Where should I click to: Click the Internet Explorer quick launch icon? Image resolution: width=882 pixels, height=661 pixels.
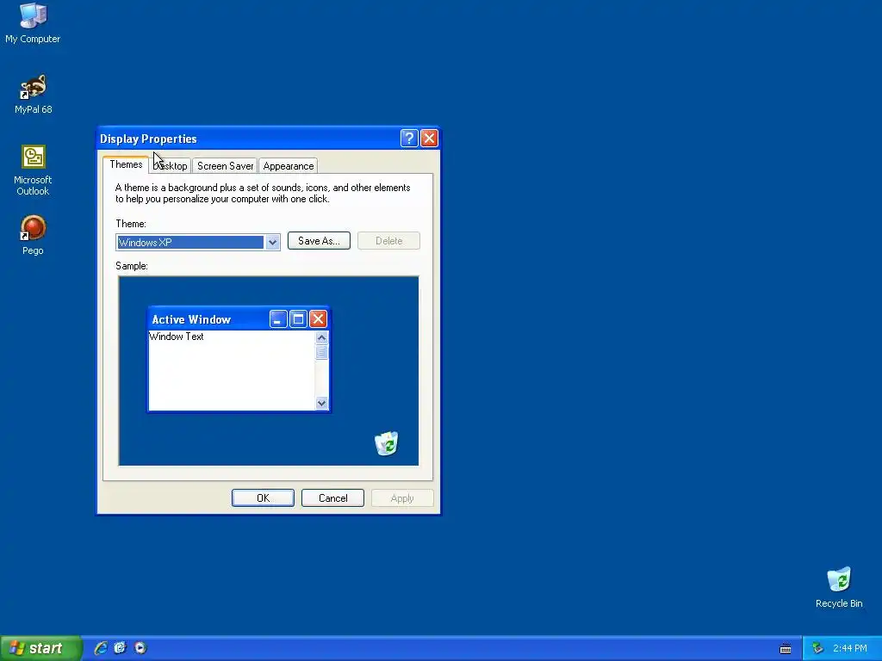(x=101, y=648)
